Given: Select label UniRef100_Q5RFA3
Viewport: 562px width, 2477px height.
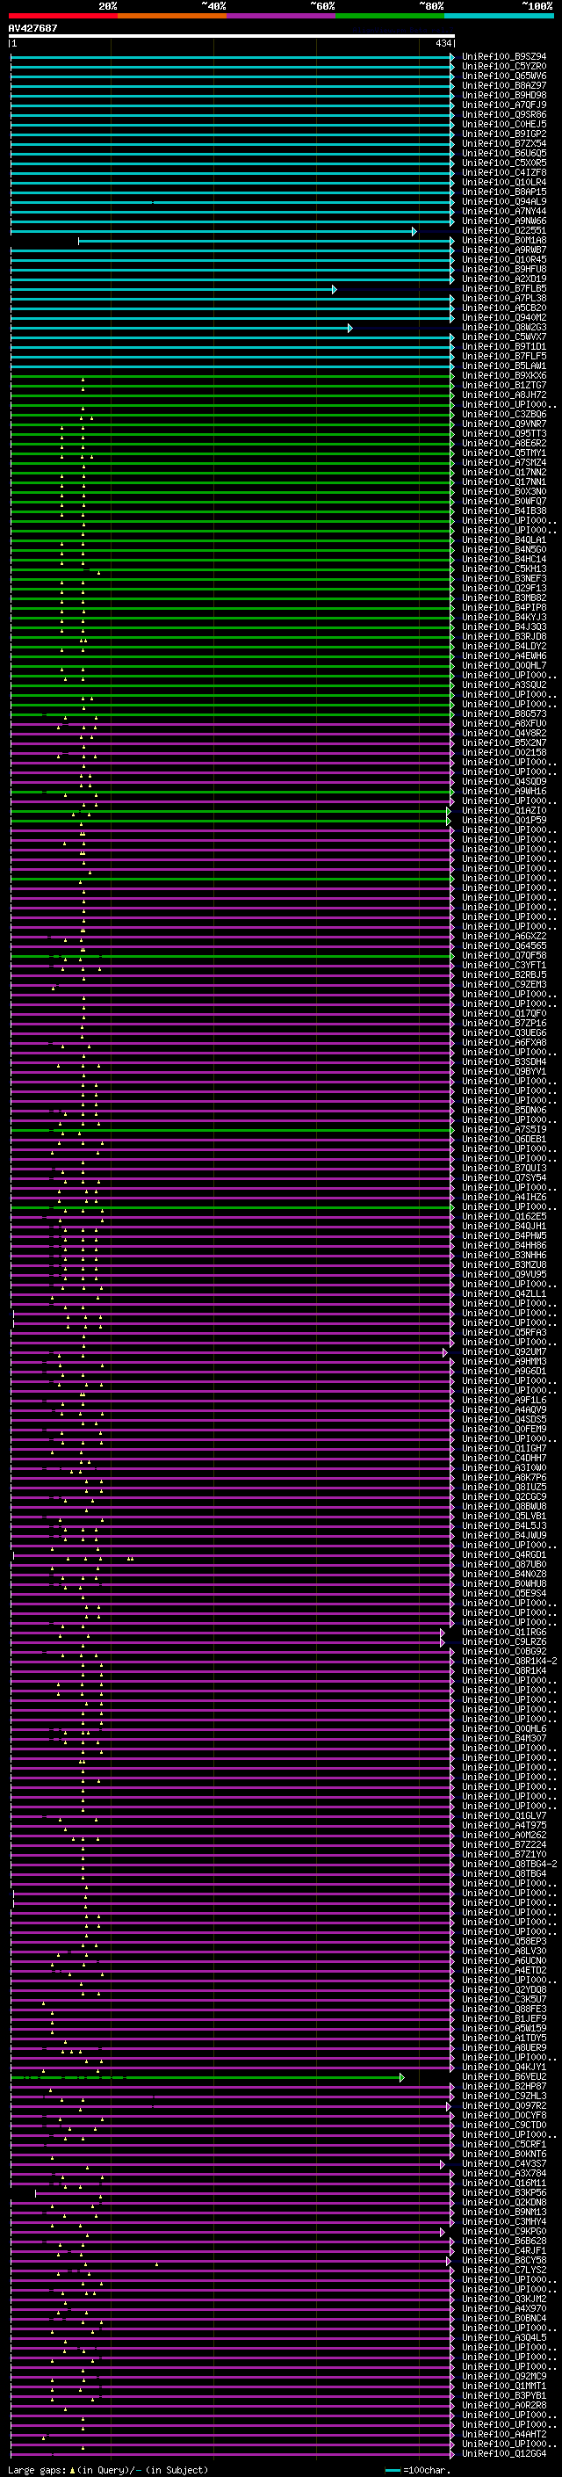Looking at the screenshot, I should point(503,1333).
